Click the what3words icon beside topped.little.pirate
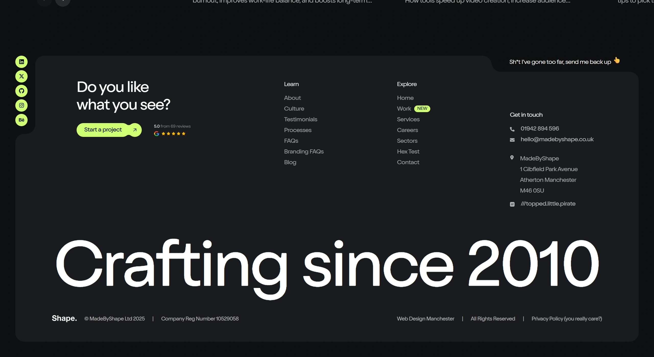Screen dimensions: 654x357 pos(512,204)
